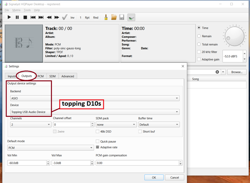Toggle the repeat-one '1' button
The width and height of the screenshot is (250, 183).
tap(80, 17)
